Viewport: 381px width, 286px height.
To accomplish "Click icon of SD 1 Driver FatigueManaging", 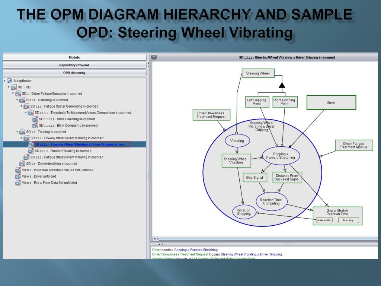I will (x=18, y=93).
